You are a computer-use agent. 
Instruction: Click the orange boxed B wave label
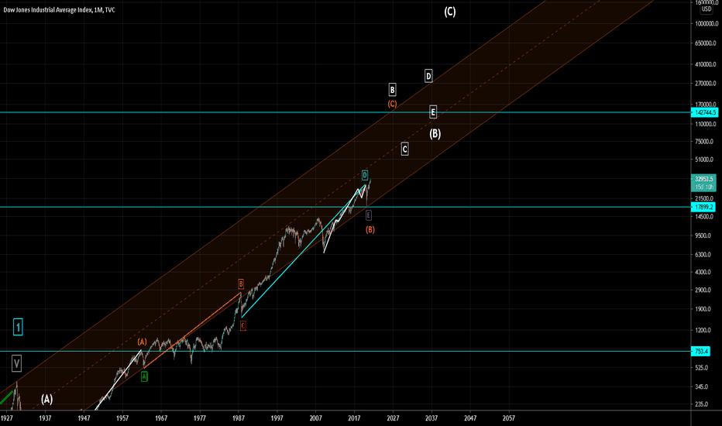[241, 283]
